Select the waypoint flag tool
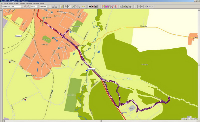 coord(72,6)
